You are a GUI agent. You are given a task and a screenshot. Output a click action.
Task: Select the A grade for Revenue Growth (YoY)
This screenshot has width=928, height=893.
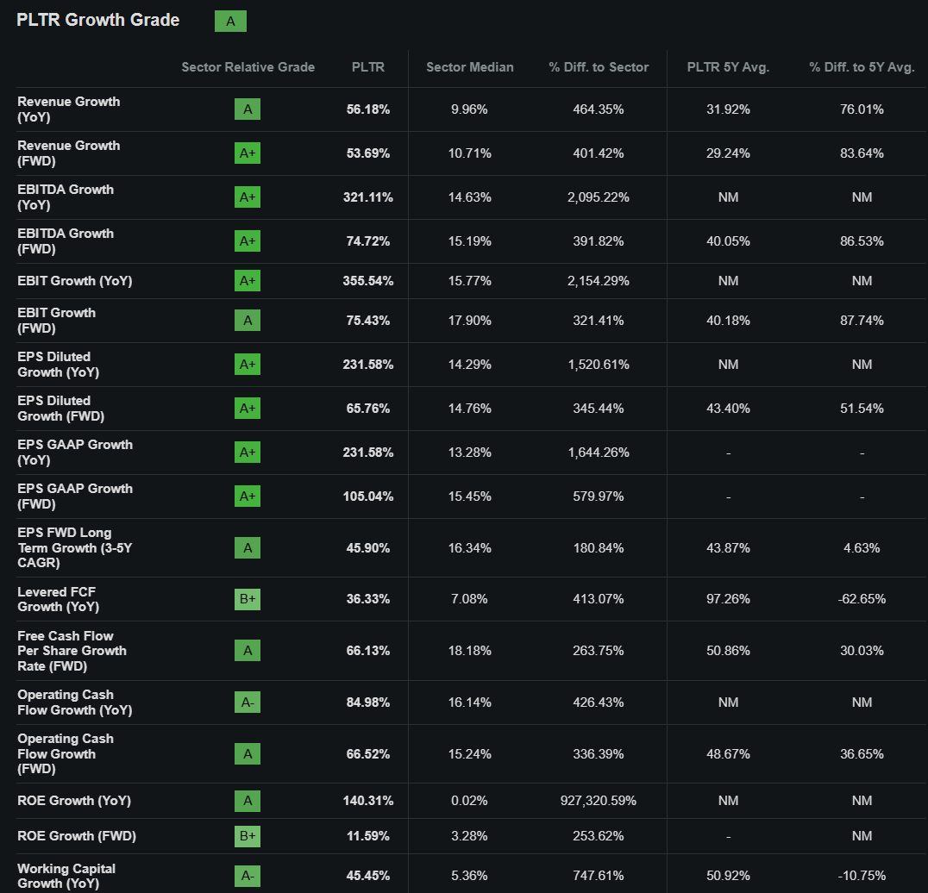click(248, 109)
